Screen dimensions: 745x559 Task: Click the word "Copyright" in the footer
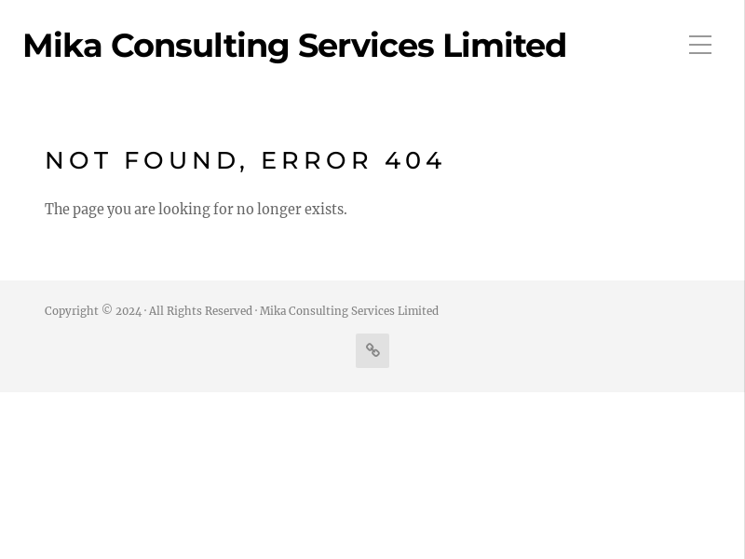[71, 311]
